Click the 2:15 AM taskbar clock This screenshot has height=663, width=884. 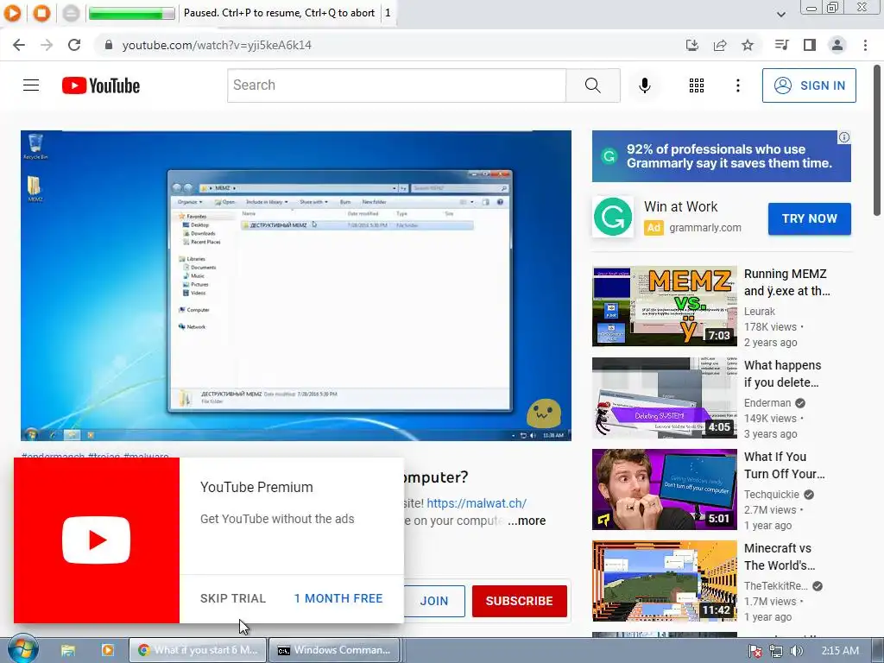[x=840, y=651]
